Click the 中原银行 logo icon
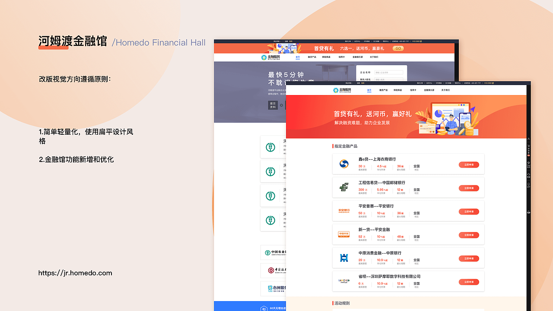 (344, 257)
